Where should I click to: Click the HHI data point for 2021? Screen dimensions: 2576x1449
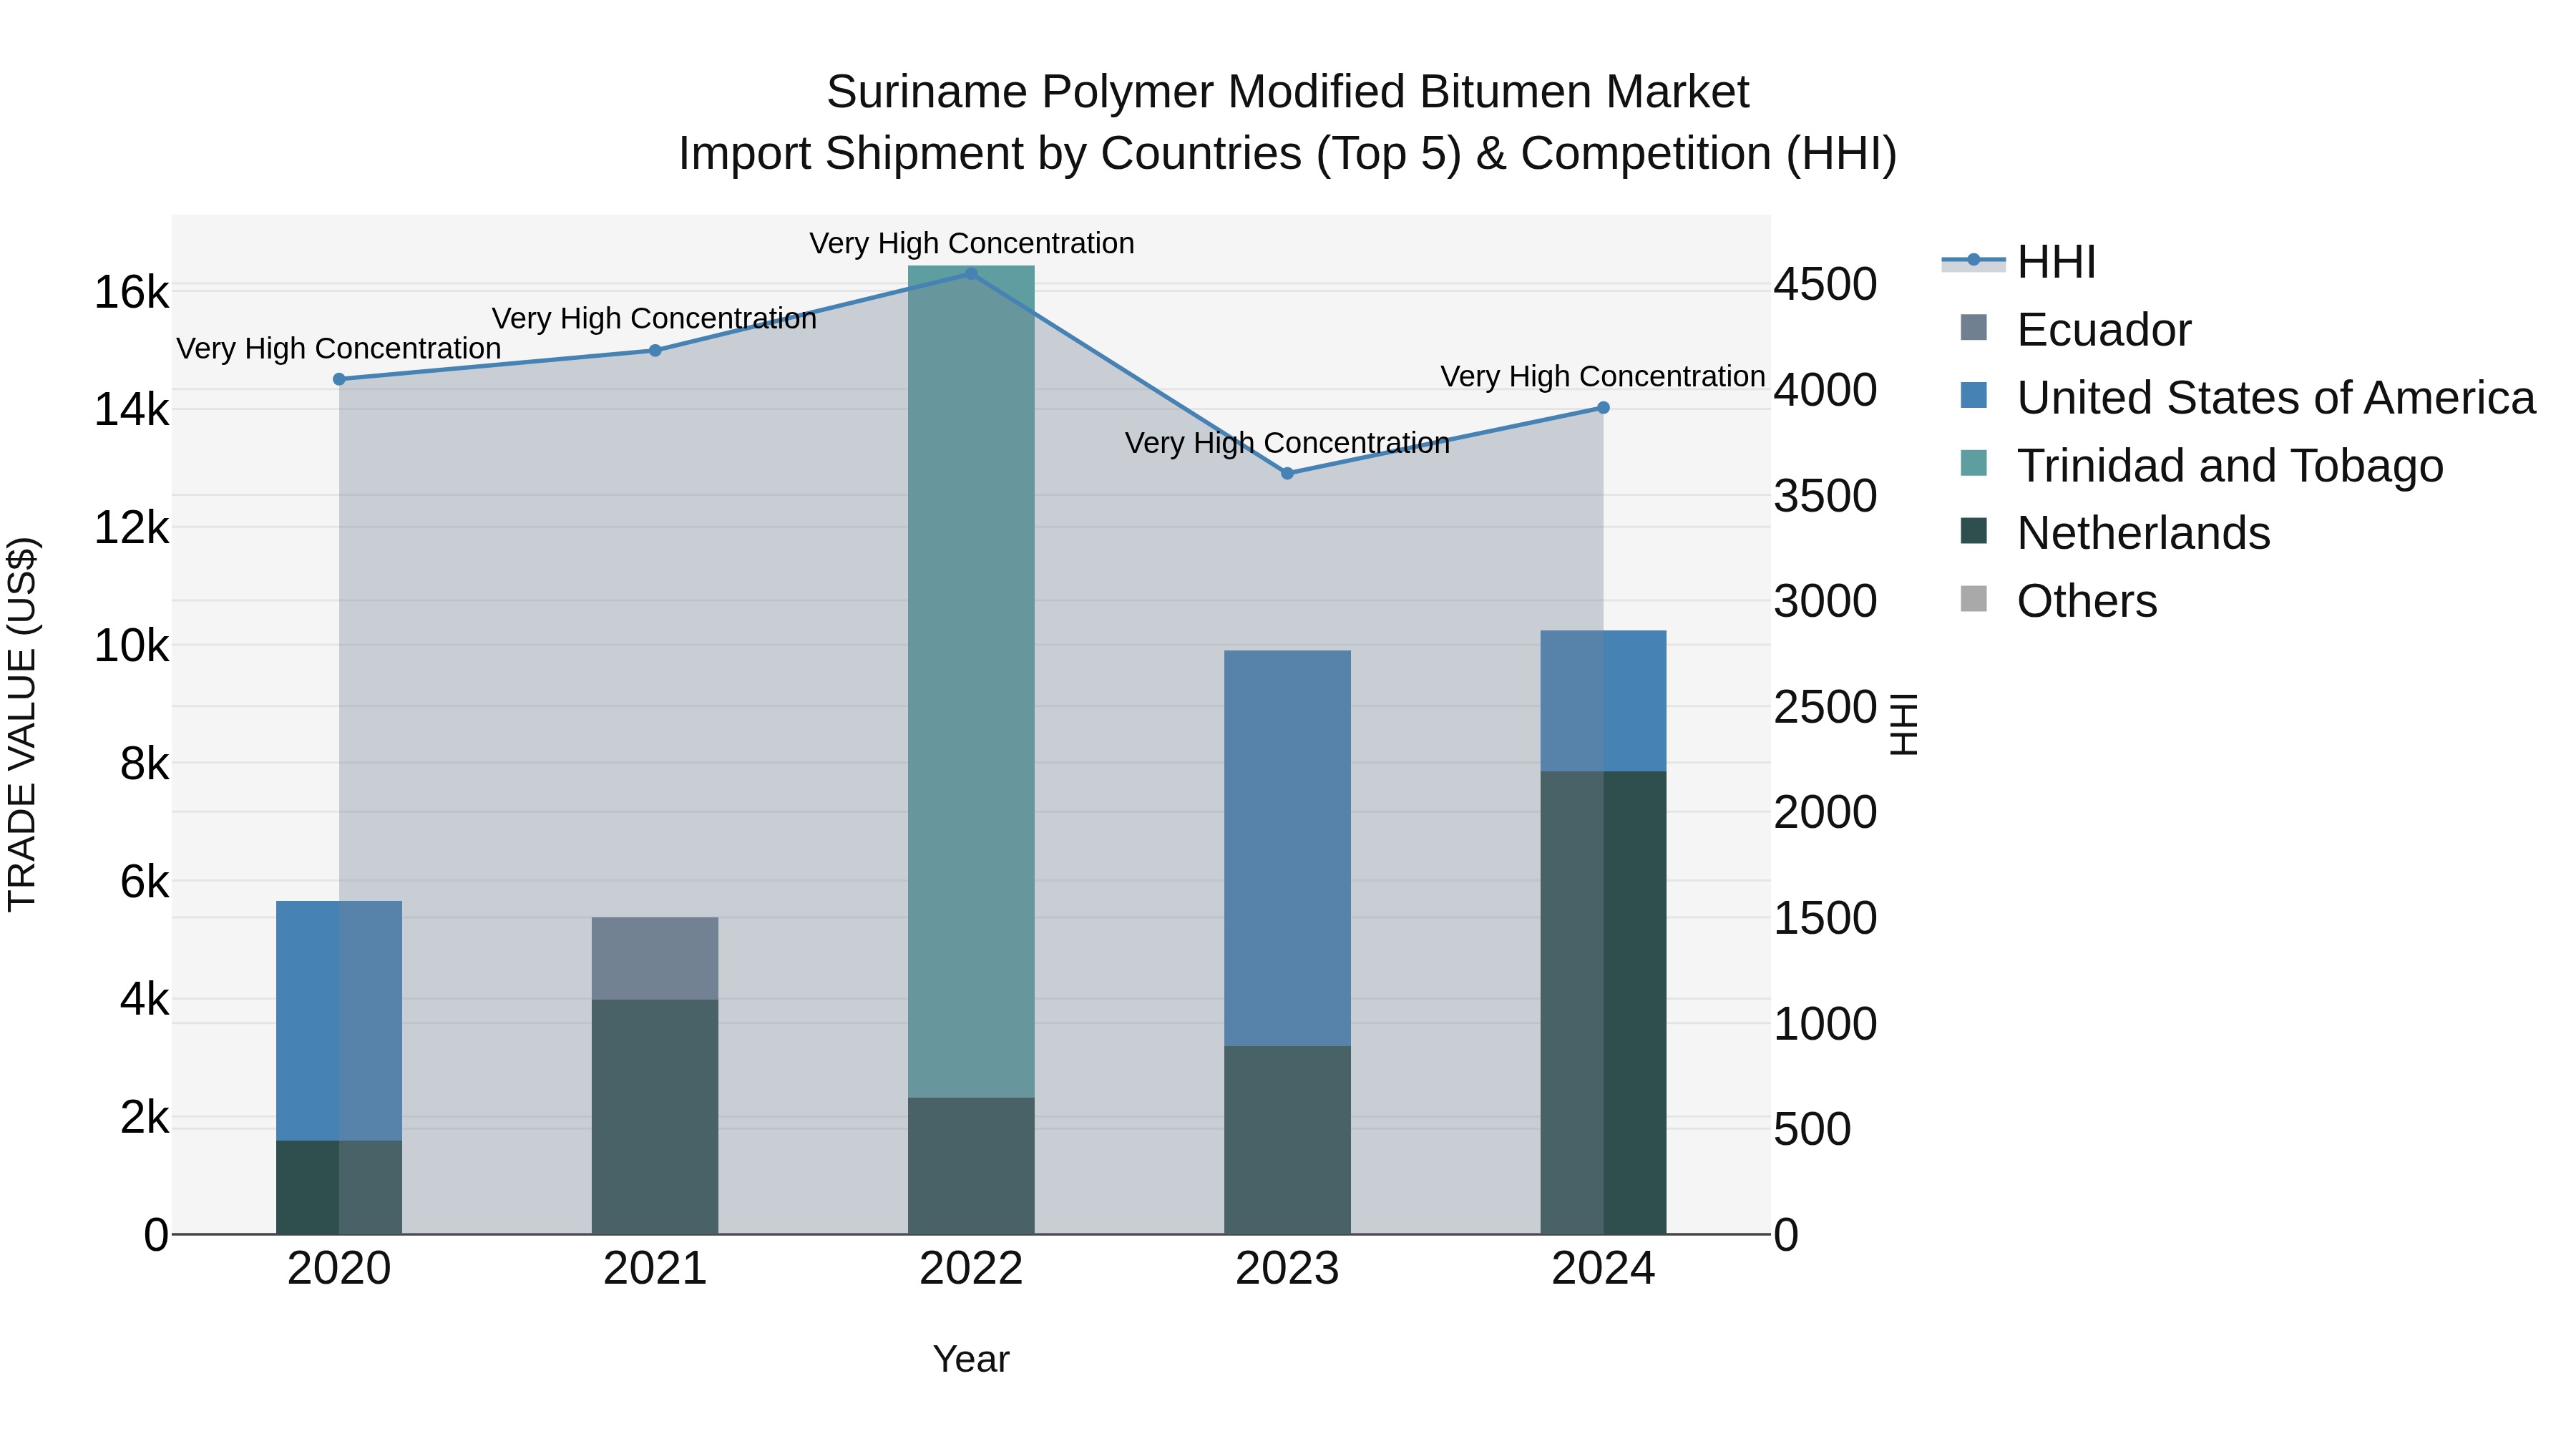655,350
